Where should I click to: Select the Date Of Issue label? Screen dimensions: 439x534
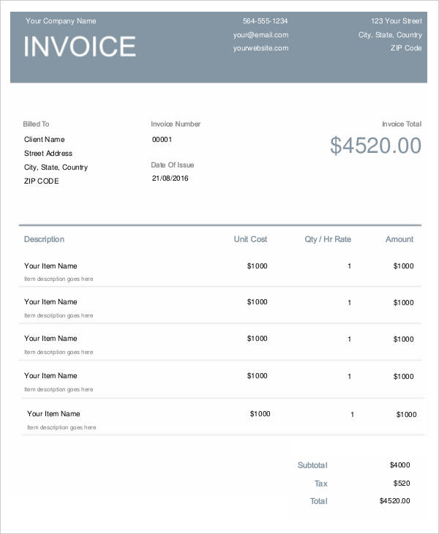(x=173, y=165)
